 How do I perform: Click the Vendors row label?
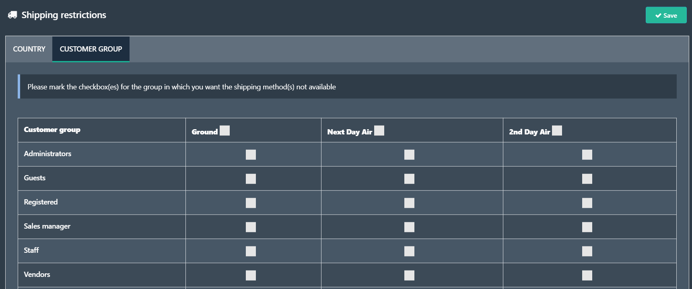coord(37,275)
